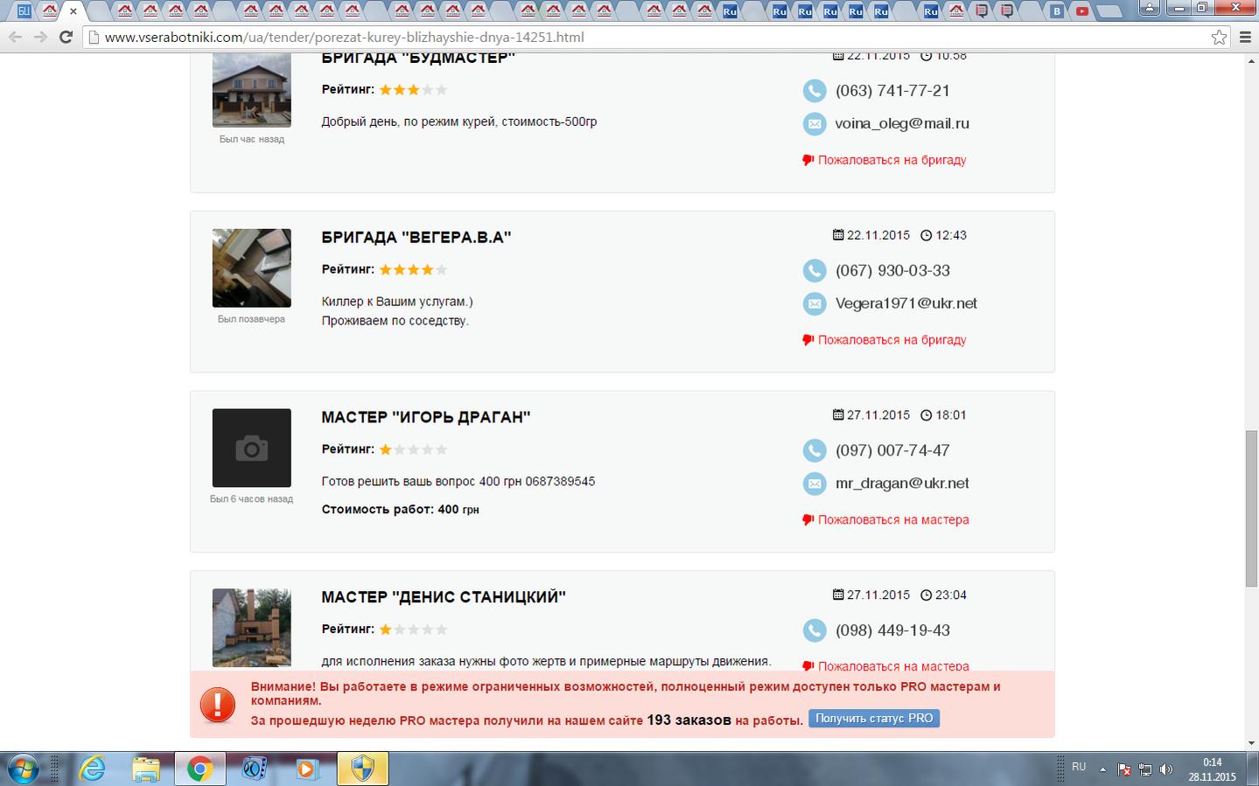Click the page vertical scrollbar thumb

pyautogui.click(x=1251, y=508)
